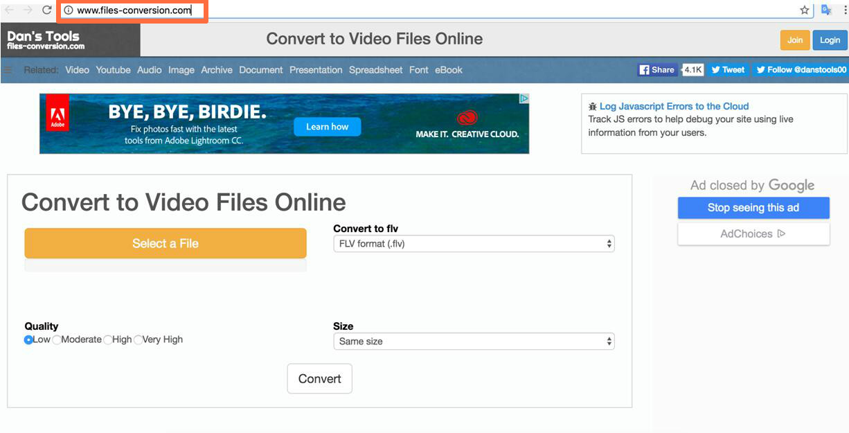Viewport: 849px width, 433px height.
Task: Reload the page with the refresh icon
Action: 47,10
